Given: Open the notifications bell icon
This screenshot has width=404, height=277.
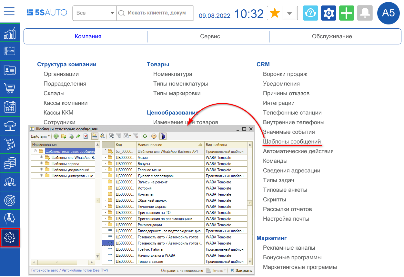Looking at the screenshot, I should 365,13.
